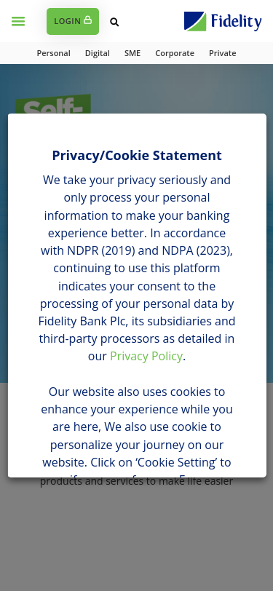Click the search magnifier icon

click(114, 23)
